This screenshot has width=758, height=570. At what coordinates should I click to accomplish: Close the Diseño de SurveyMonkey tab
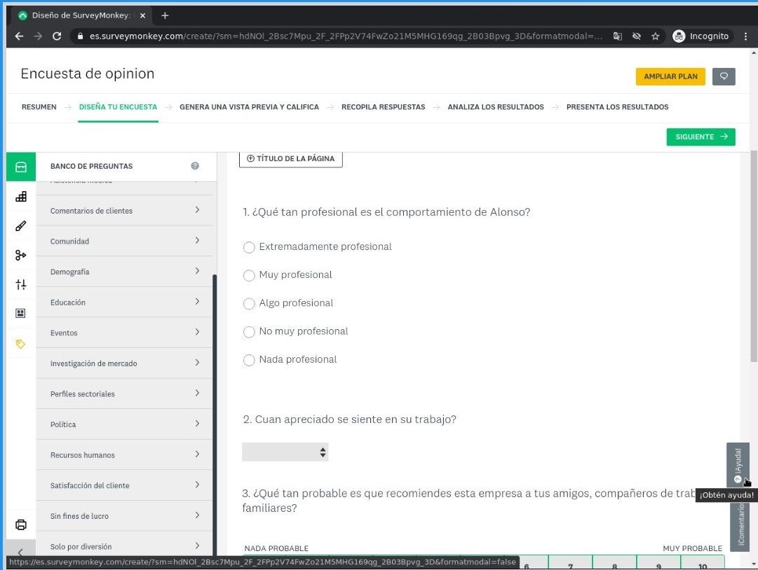point(142,15)
